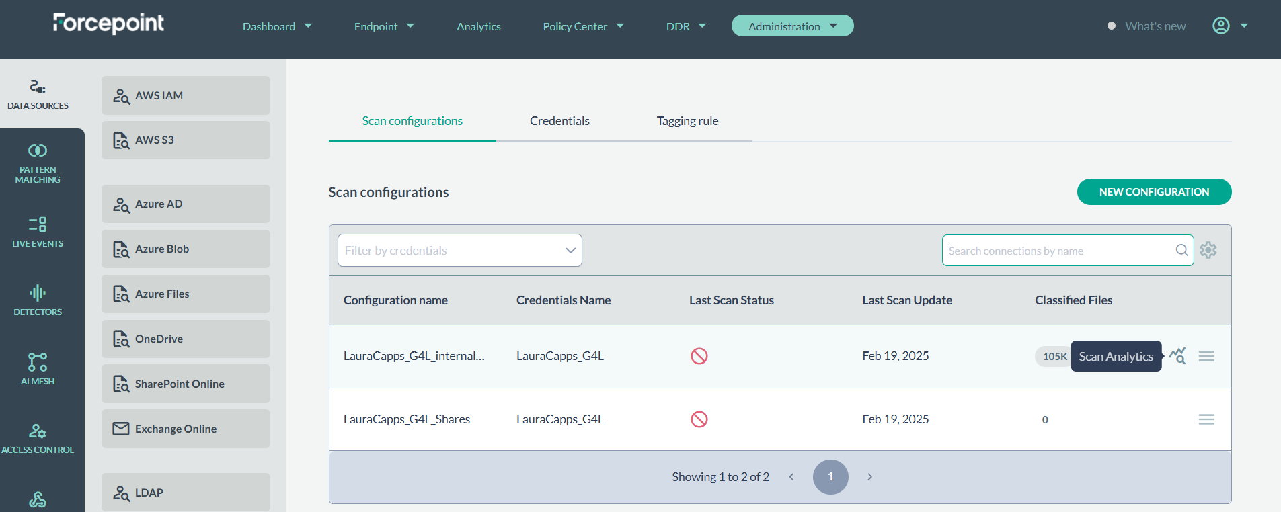Click the search connections by name field
The height and width of the screenshot is (512, 1281).
click(x=1059, y=251)
